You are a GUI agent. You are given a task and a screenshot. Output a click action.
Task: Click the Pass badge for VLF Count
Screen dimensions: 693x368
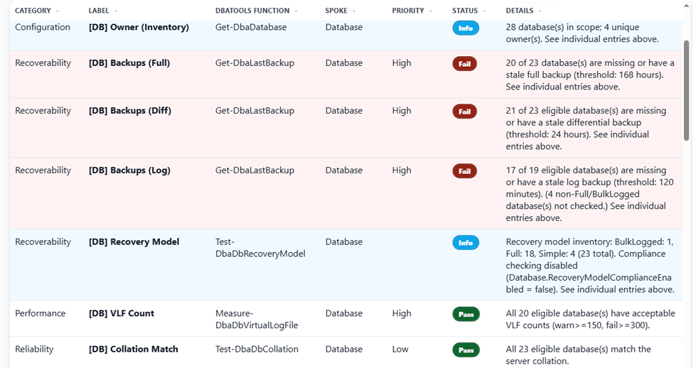coord(466,315)
